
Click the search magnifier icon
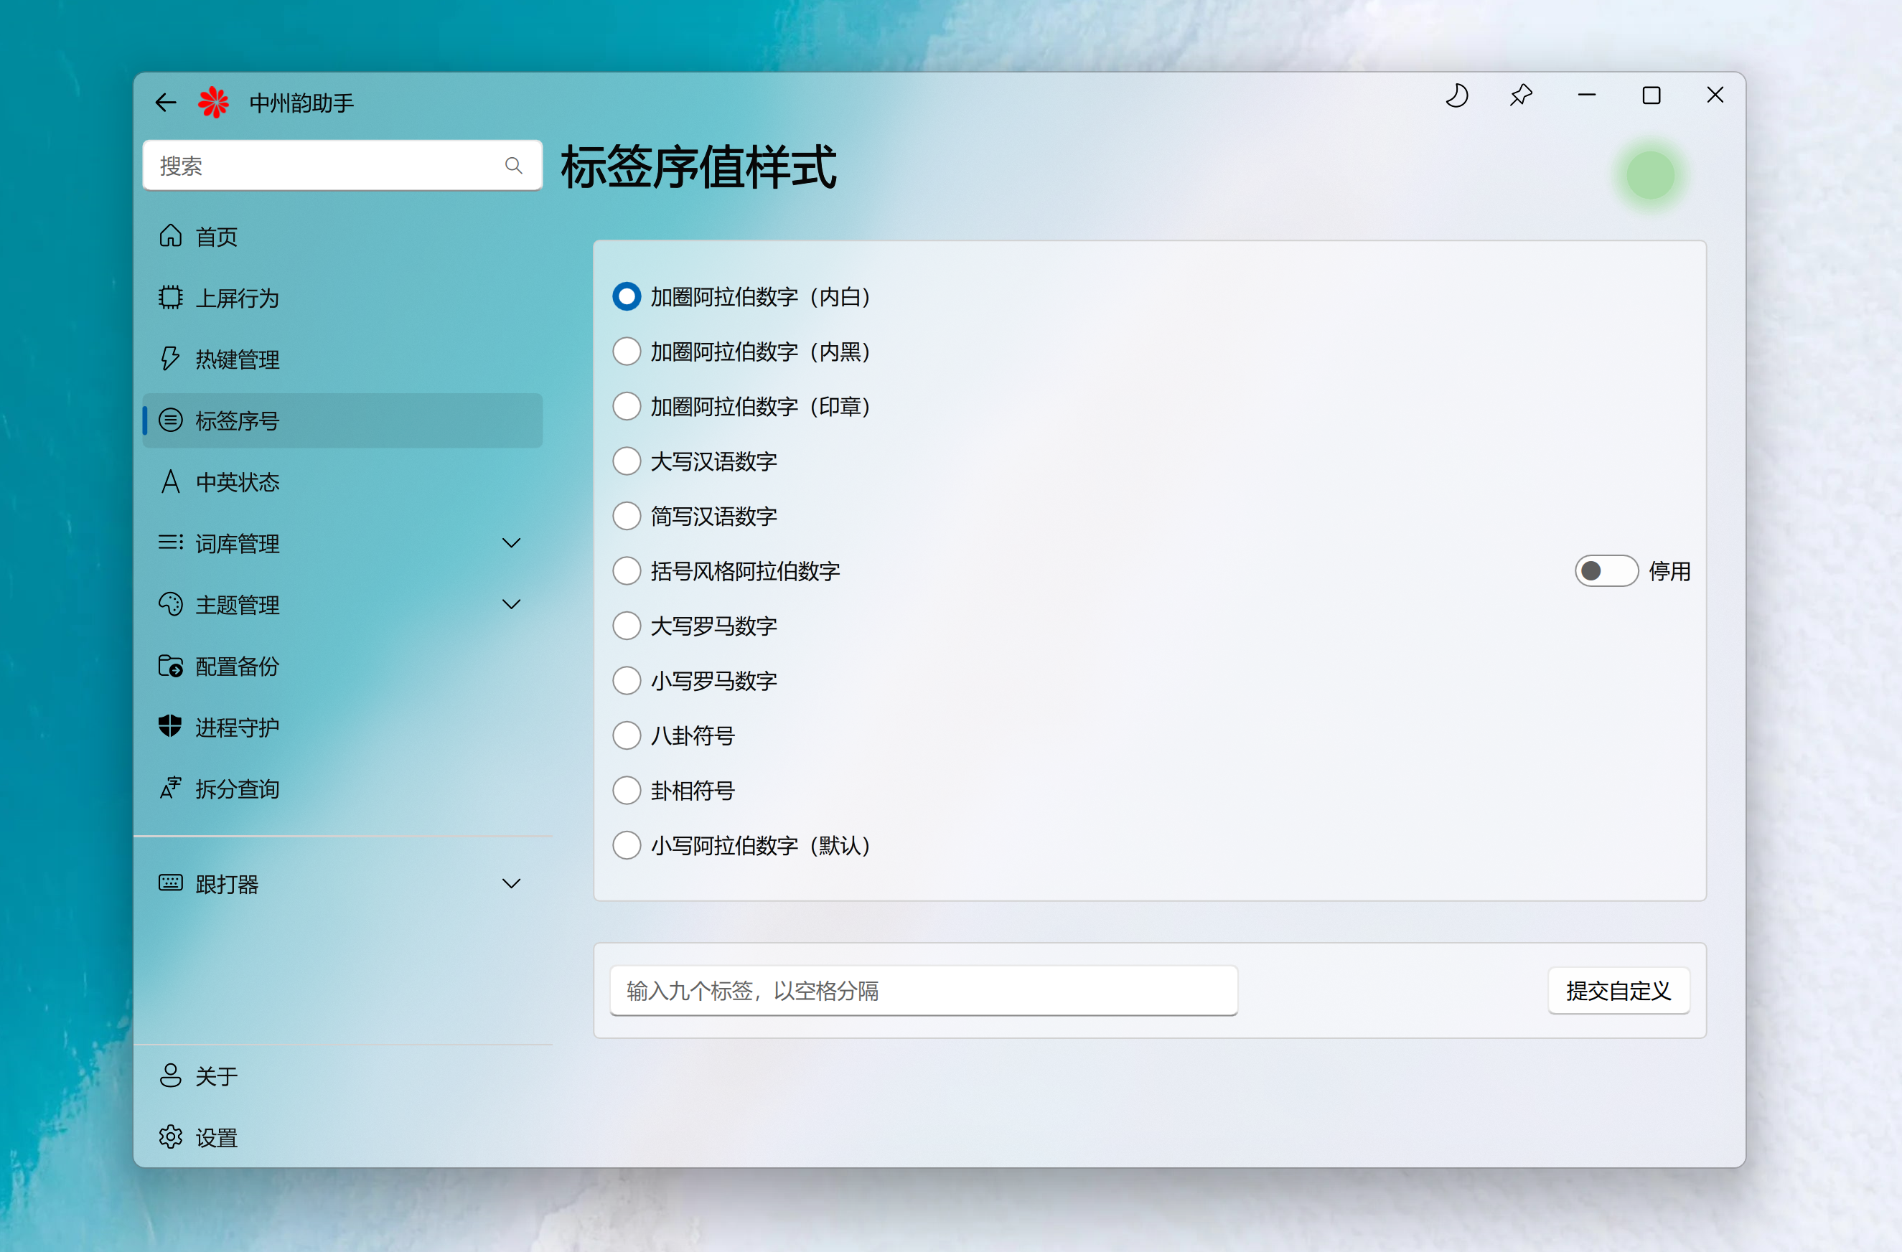point(514,166)
